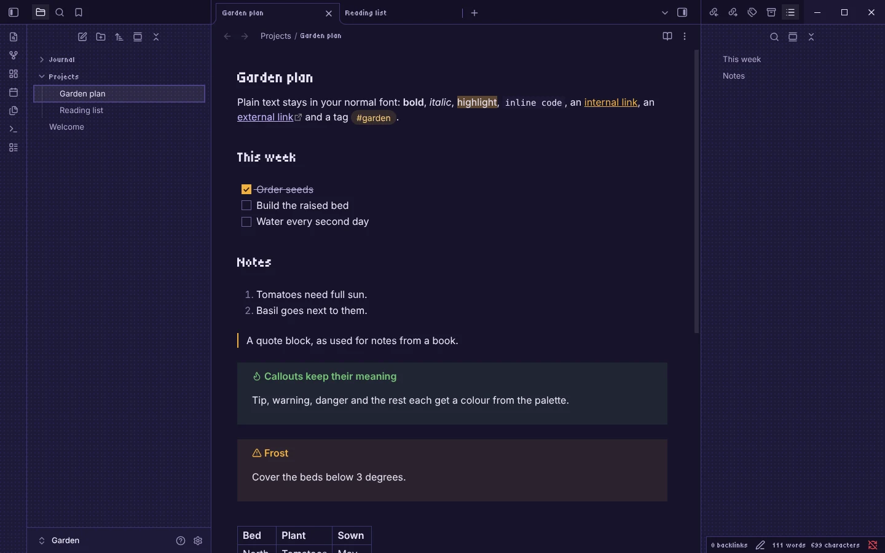The height and width of the screenshot is (553, 885).
Task: Create a new folder in file explorer
Action: pos(101,37)
